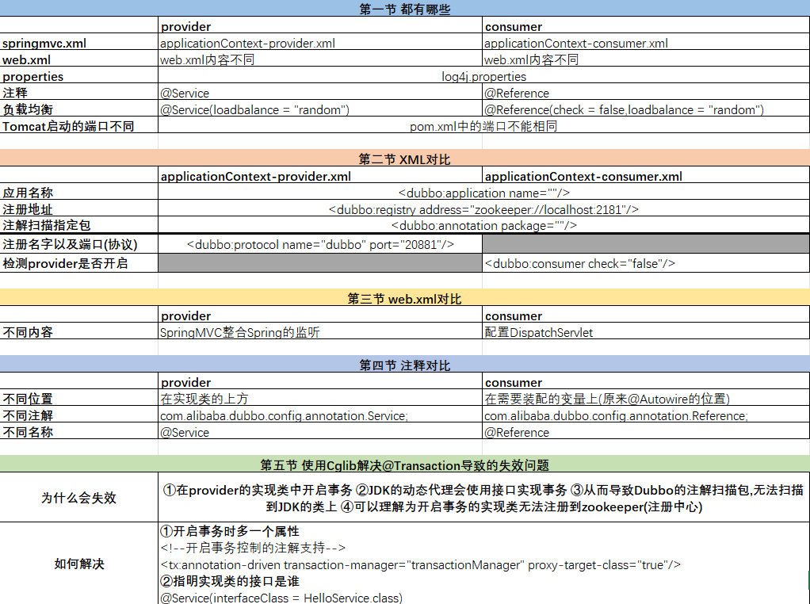Click the dubbo:protocol port 20881 cell
Screen dimensions: 810x604
point(320,245)
